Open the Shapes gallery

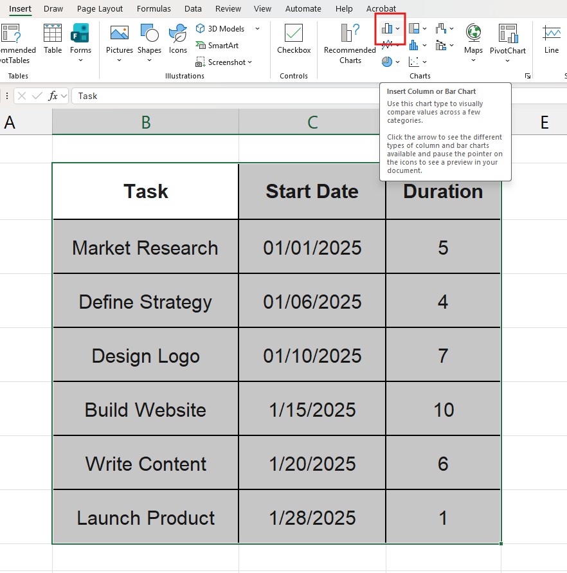click(149, 39)
